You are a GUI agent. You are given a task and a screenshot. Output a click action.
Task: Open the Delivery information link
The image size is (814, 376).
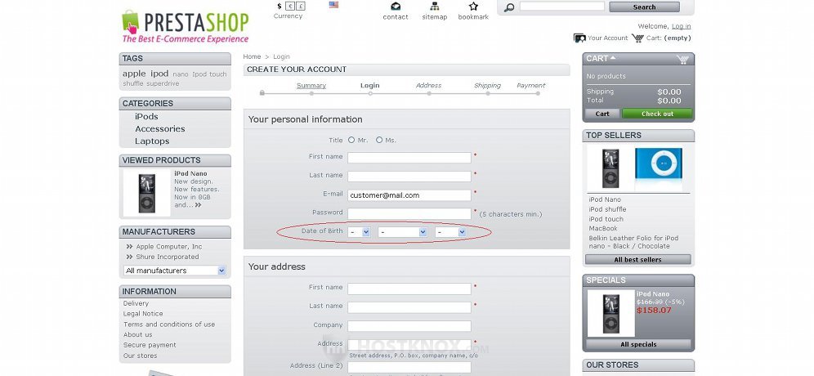[x=136, y=303]
